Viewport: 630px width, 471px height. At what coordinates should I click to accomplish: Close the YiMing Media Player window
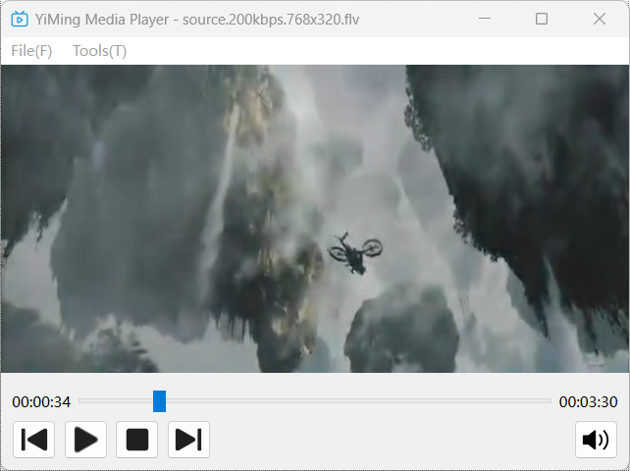pos(600,19)
